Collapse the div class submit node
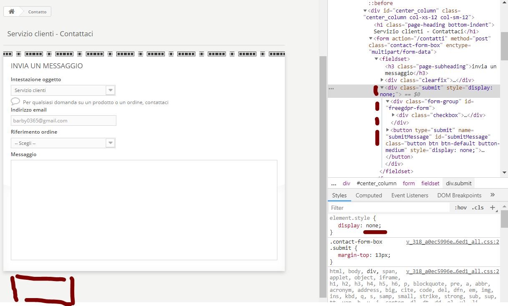Image resolution: width=508 pixels, height=306 pixels. tap(382, 87)
